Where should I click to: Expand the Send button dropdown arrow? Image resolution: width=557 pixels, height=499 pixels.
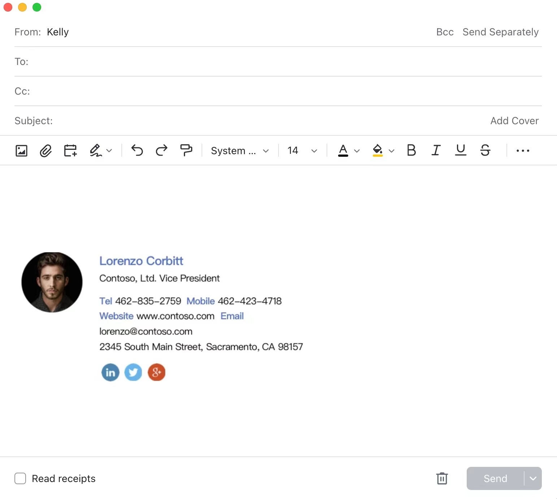pyautogui.click(x=532, y=478)
